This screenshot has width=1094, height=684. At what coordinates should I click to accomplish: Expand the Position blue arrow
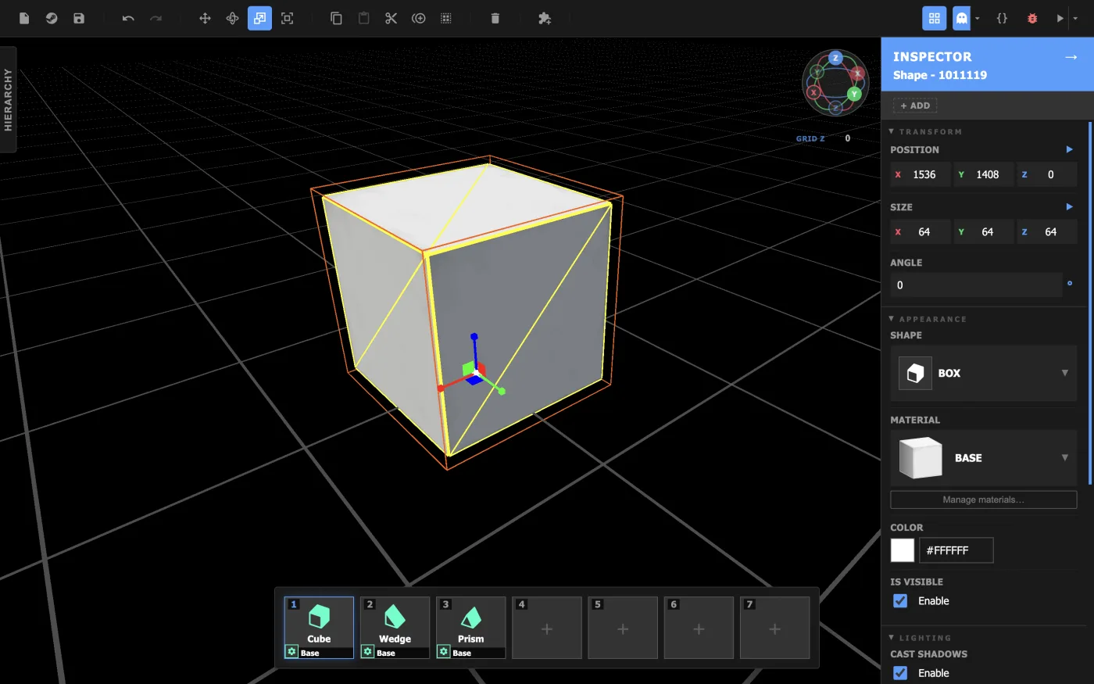tap(1069, 149)
